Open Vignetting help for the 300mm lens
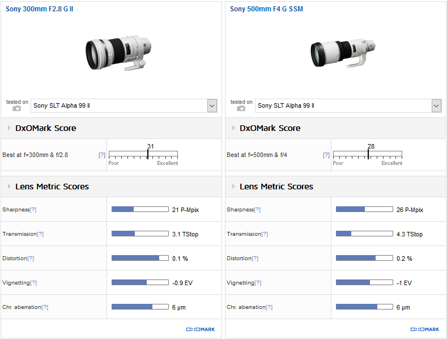 point(33,283)
